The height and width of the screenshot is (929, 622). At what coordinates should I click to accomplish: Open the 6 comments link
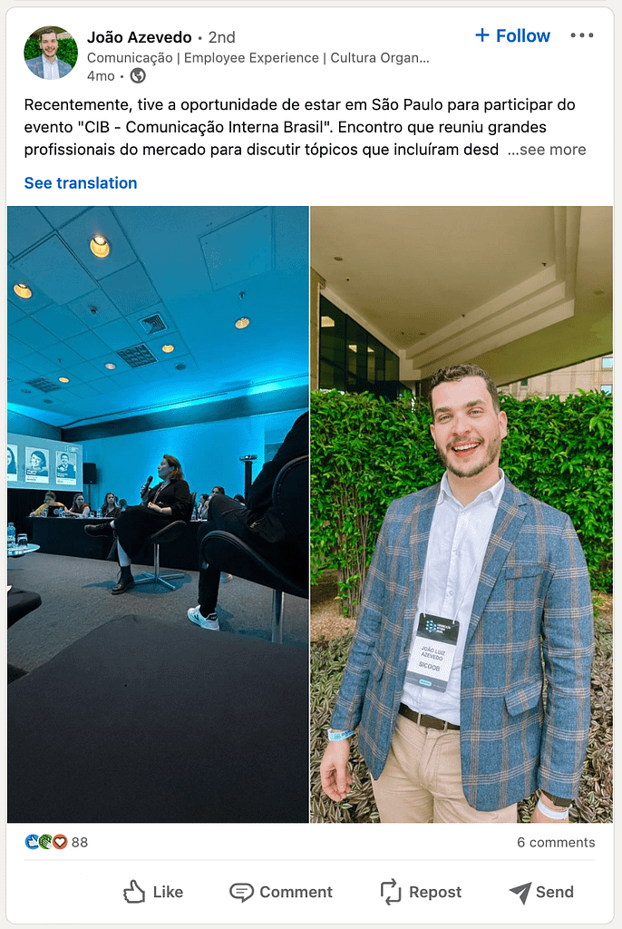(556, 843)
